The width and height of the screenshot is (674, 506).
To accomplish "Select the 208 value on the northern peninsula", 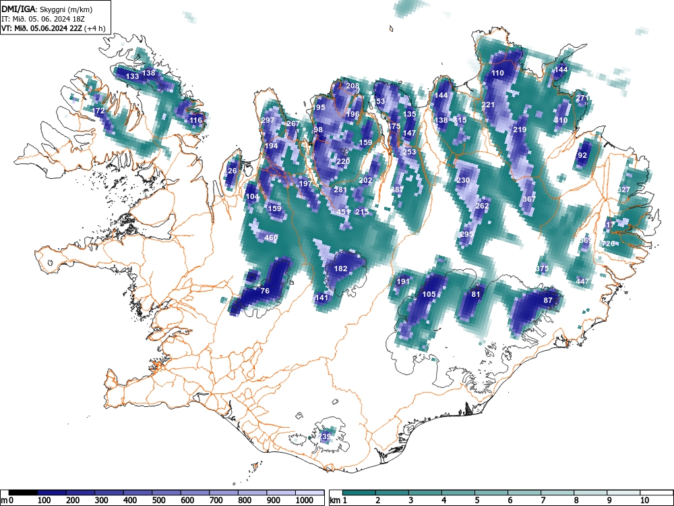I will point(353,86).
